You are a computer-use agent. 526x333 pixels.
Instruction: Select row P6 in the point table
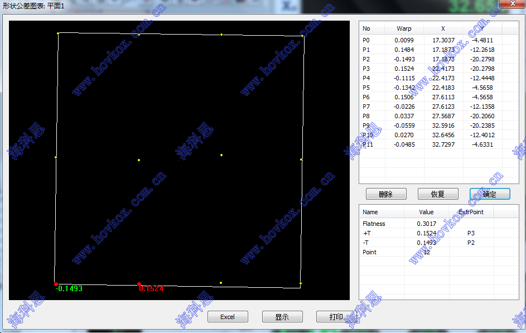click(439, 97)
